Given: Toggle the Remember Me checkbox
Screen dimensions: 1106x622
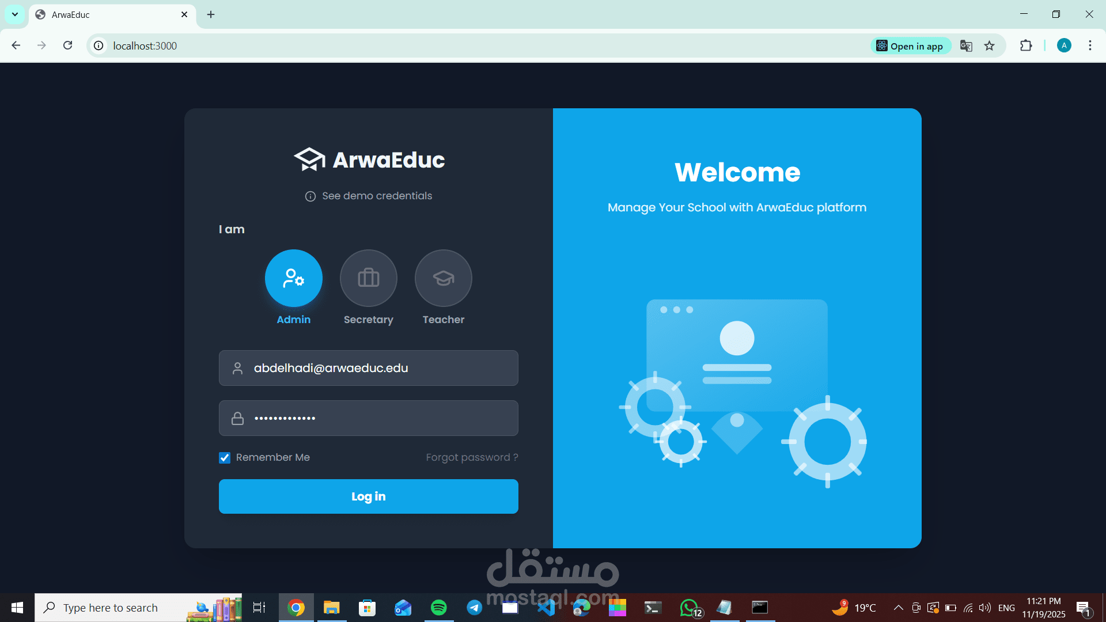Looking at the screenshot, I should point(225,458).
